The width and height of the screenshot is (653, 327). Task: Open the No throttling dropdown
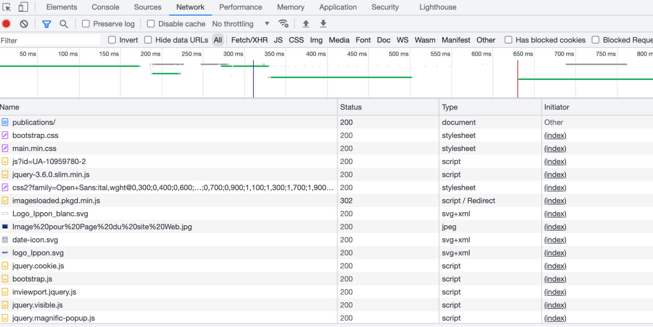pyautogui.click(x=241, y=24)
